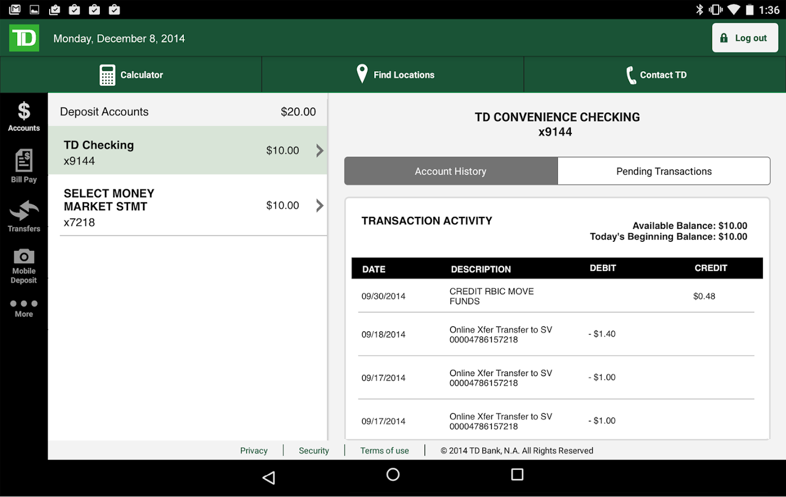Tap the Wi-Fi status icon

[734, 9]
